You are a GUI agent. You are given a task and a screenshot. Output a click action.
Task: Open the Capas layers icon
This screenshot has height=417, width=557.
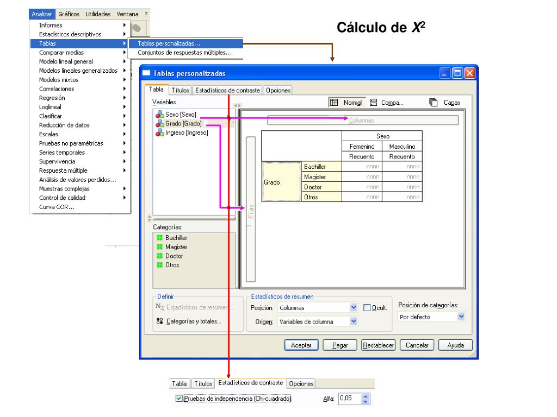coord(434,103)
